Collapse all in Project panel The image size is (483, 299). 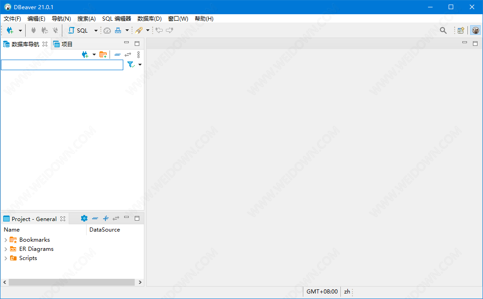(x=95, y=218)
